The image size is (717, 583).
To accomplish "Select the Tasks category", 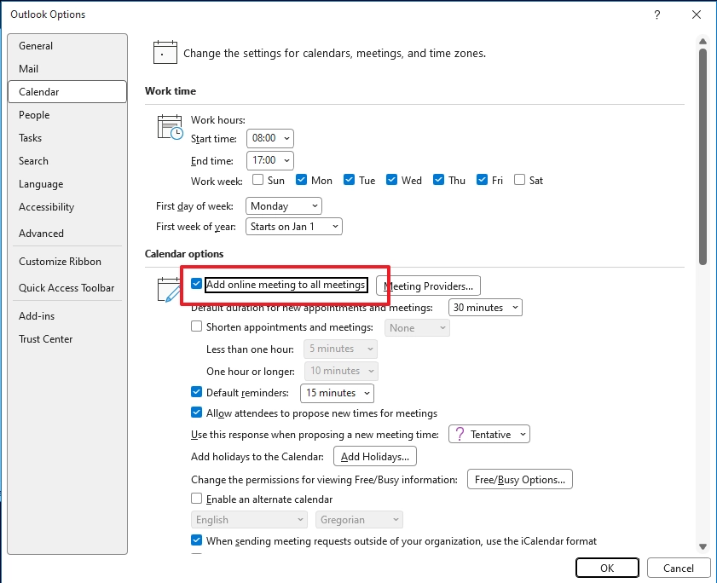I will pyautogui.click(x=67, y=137).
